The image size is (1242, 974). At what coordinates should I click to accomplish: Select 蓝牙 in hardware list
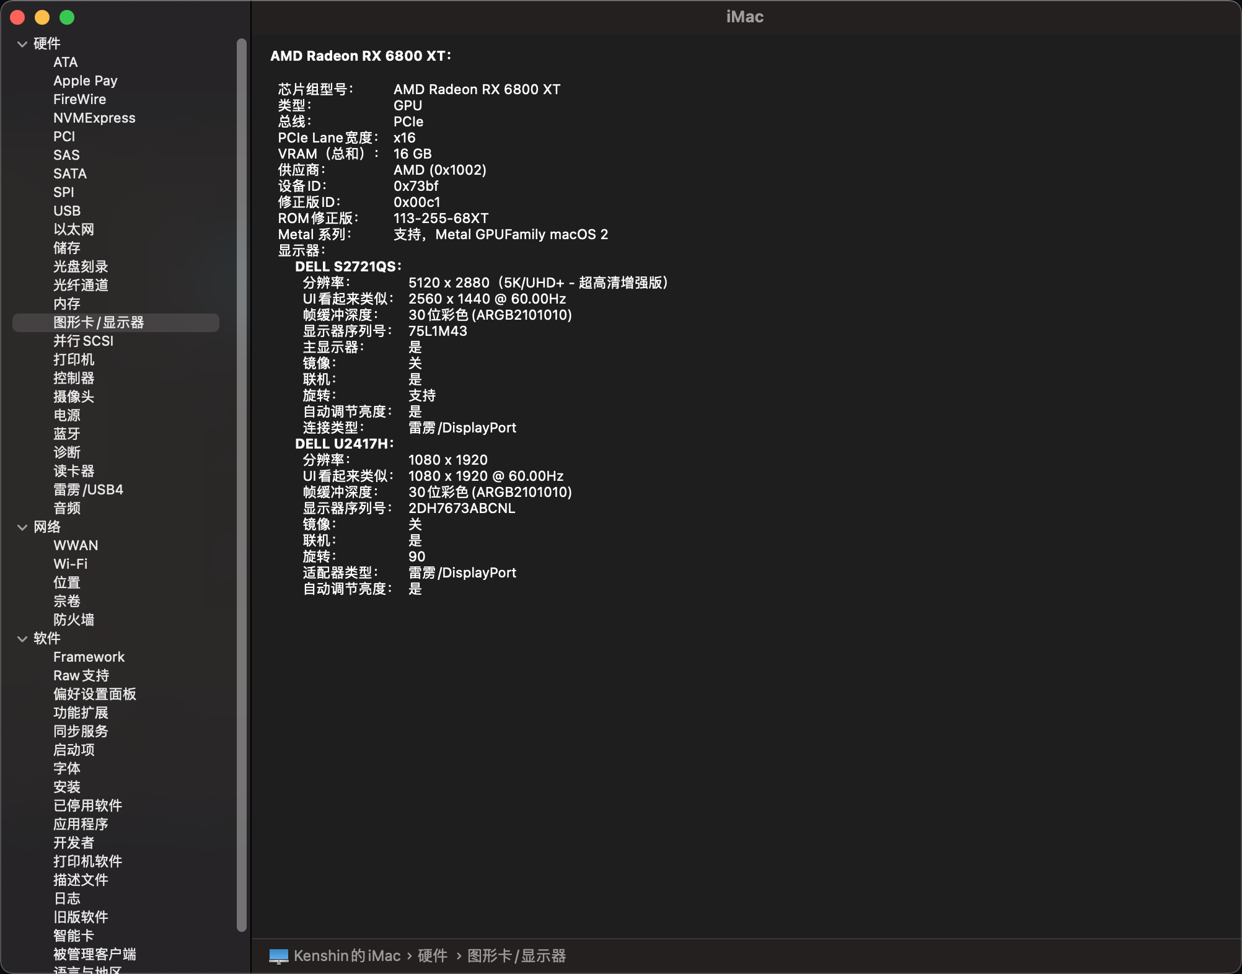click(67, 434)
